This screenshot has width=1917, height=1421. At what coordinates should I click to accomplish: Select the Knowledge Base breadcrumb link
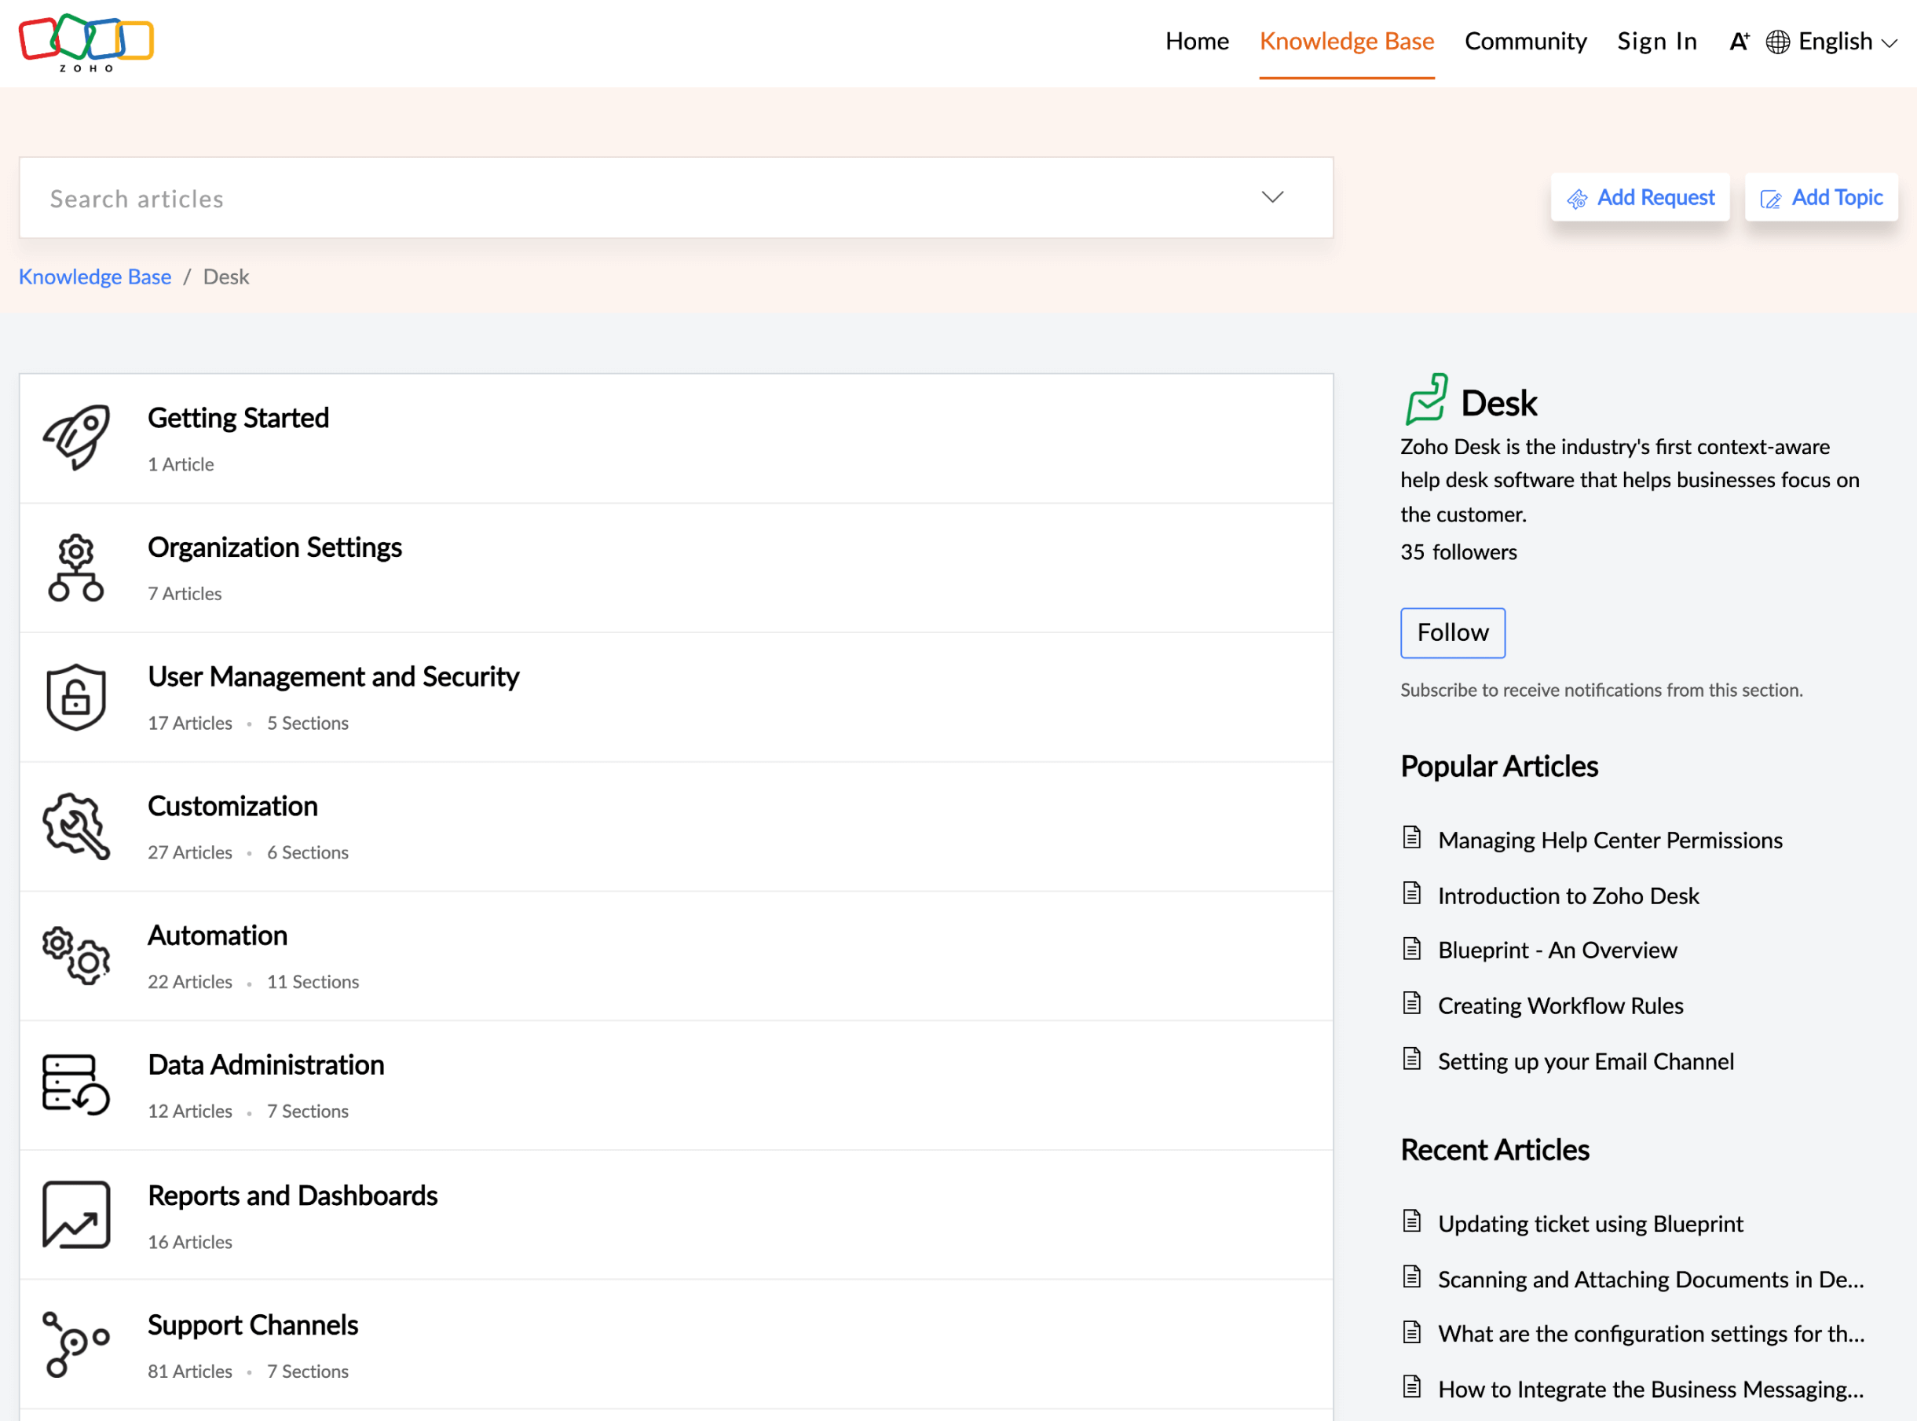click(94, 277)
